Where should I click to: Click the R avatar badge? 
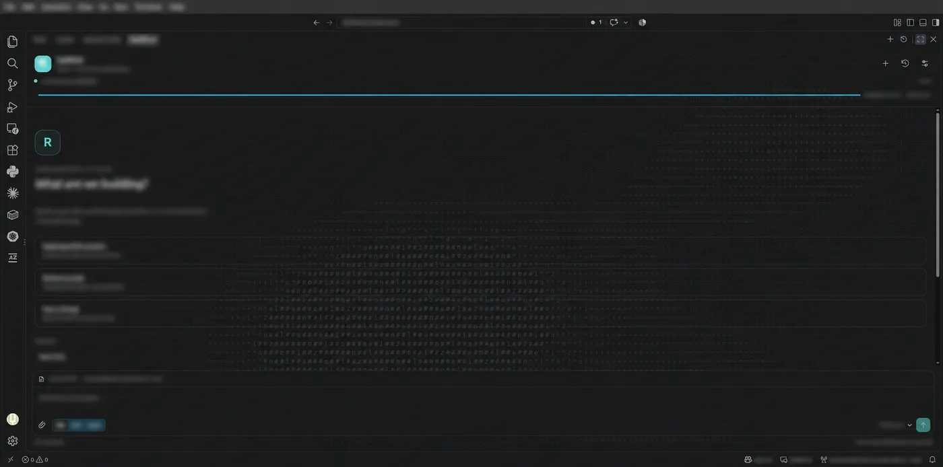pyautogui.click(x=47, y=142)
